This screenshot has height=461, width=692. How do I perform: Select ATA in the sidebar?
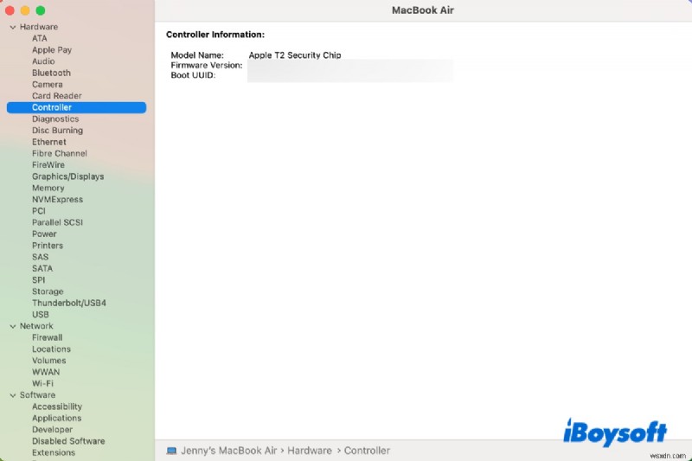(x=39, y=38)
